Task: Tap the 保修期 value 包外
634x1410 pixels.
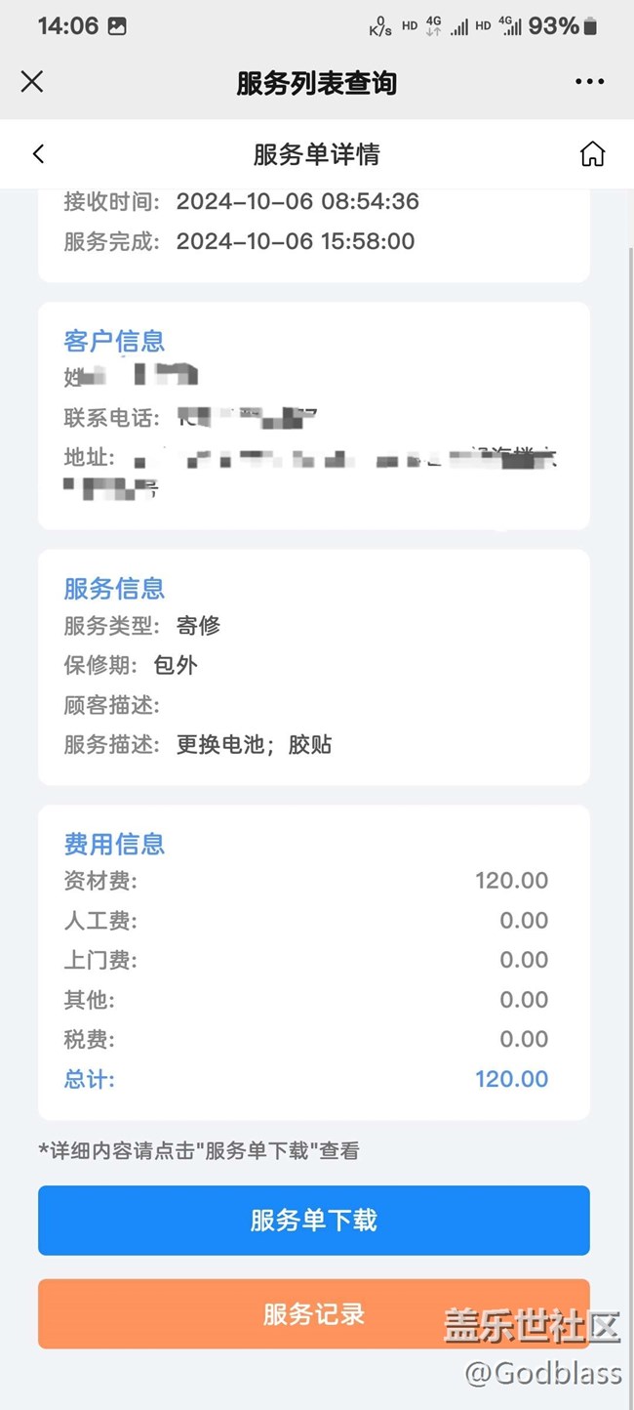Action: 176,666
